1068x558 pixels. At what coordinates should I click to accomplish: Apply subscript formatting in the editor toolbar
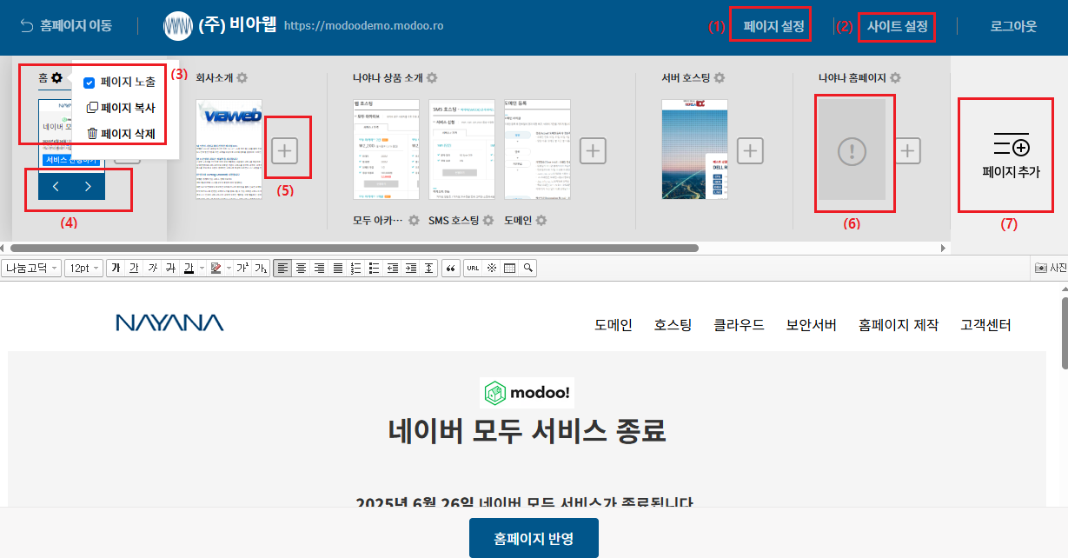[x=261, y=268]
